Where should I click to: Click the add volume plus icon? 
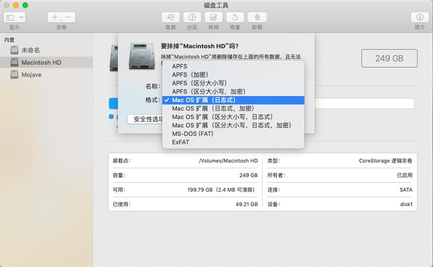click(x=55, y=17)
